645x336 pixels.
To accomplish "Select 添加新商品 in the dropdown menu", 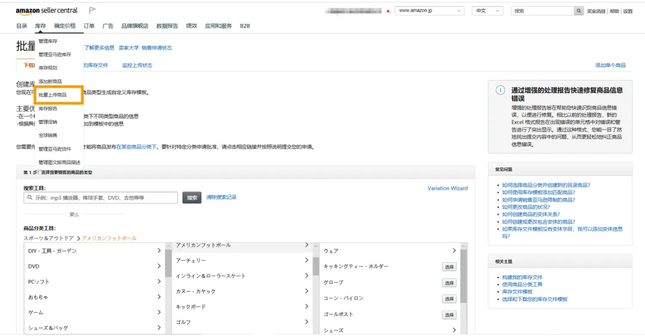I will (x=50, y=81).
